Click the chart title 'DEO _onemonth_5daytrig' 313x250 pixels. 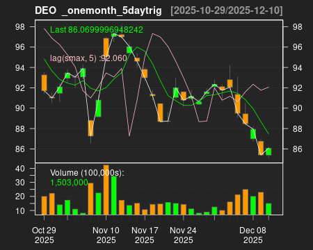[x=98, y=10]
